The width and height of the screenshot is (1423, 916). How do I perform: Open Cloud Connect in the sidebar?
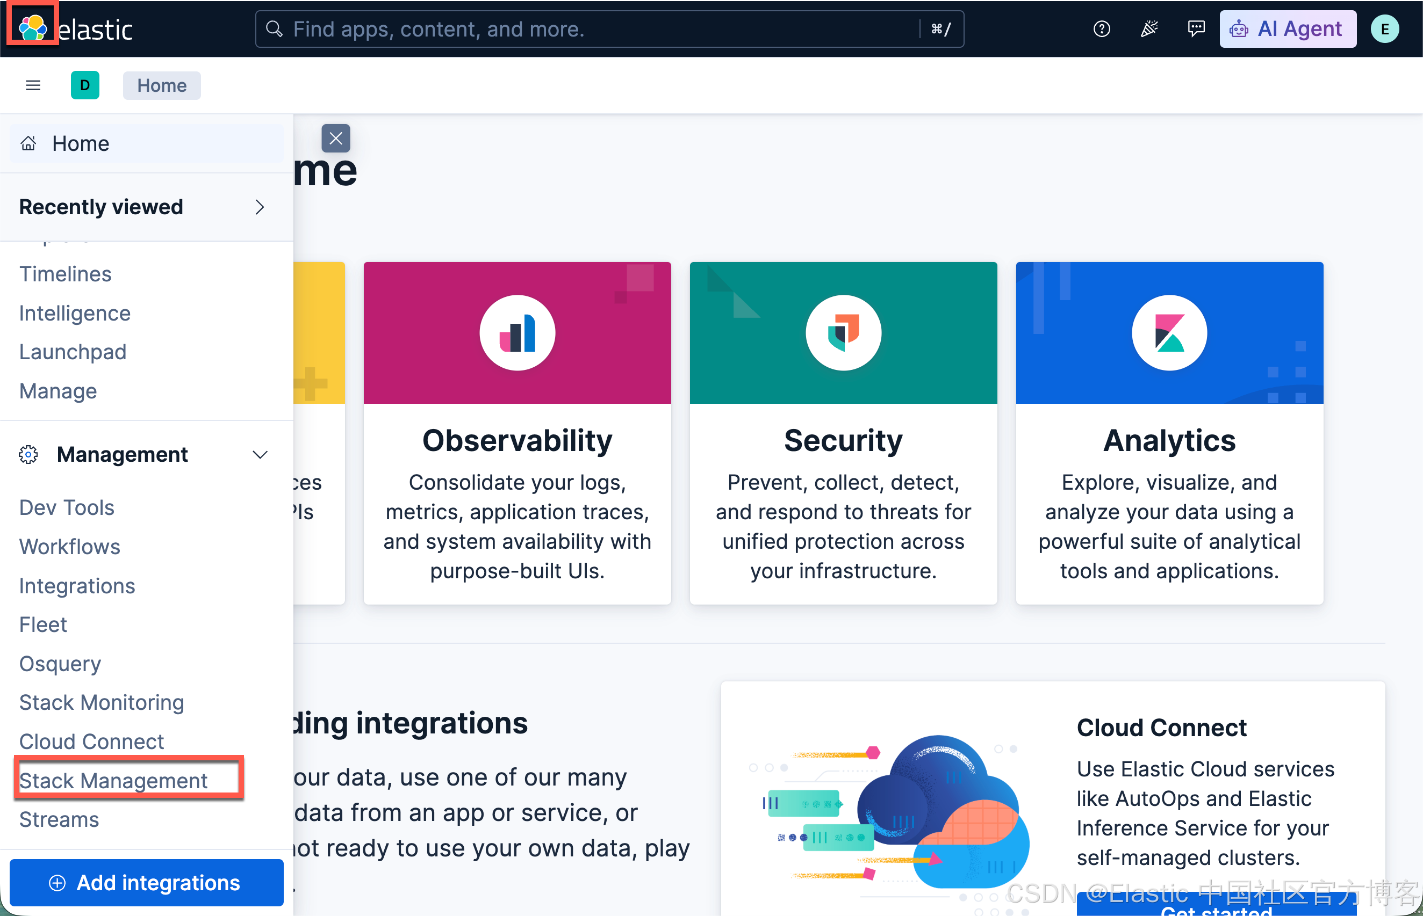(92, 741)
